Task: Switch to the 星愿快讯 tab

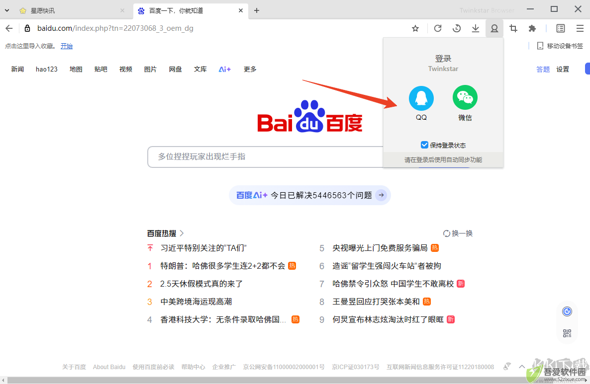Action: (x=72, y=10)
